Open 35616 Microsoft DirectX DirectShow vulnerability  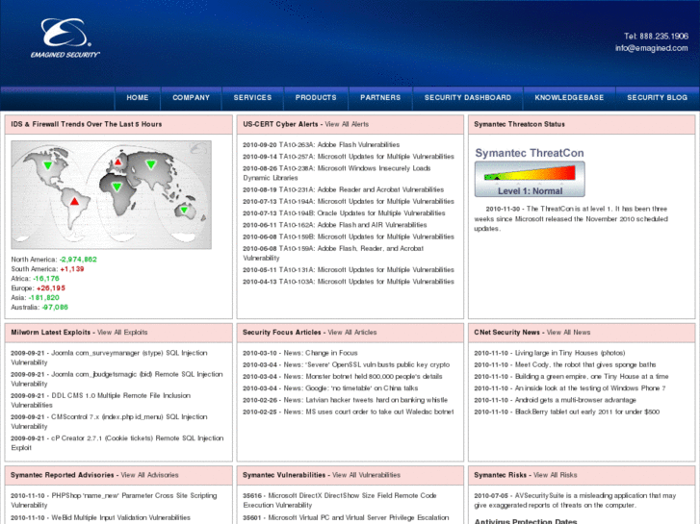(340, 500)
